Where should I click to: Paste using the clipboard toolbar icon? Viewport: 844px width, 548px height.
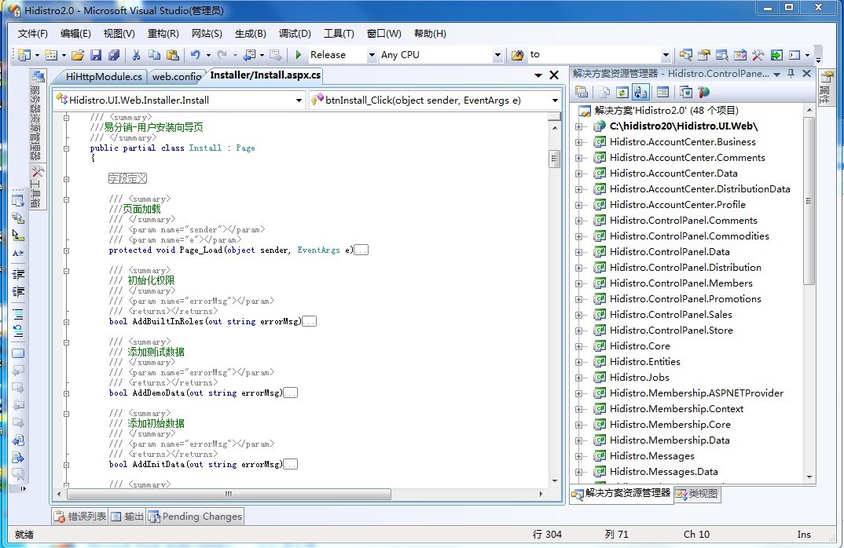[173, 55]
